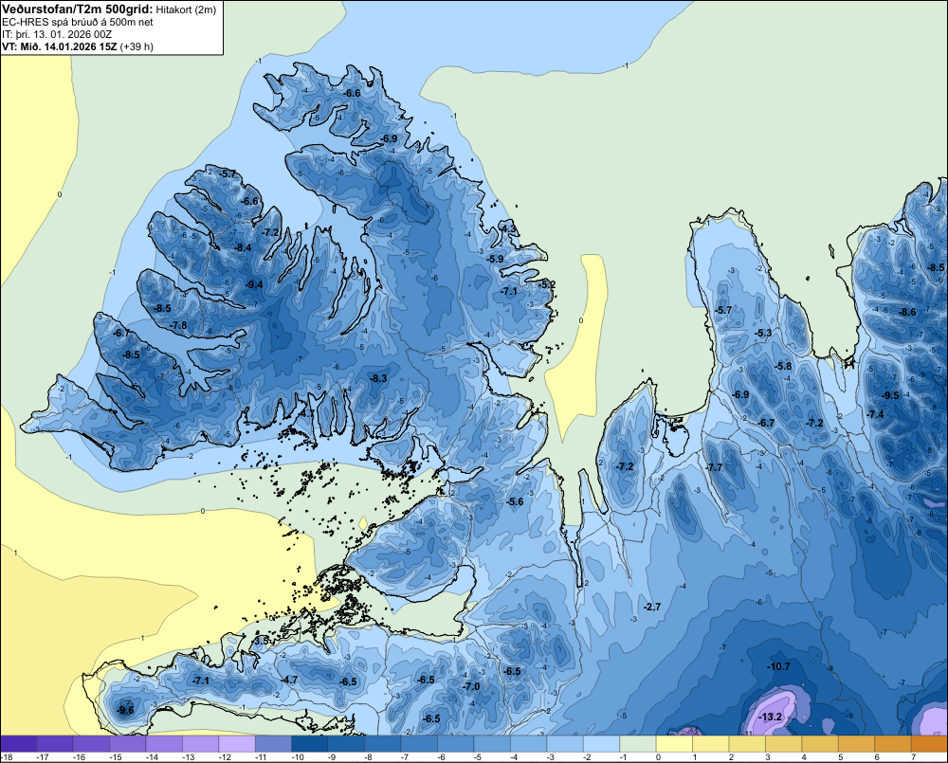Click the -18 color swatch in legend

[19, 744]
